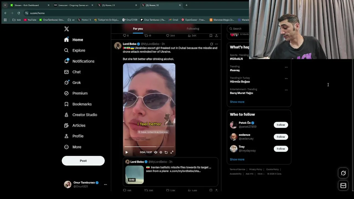Click the video progress bar

coord(149,147)
